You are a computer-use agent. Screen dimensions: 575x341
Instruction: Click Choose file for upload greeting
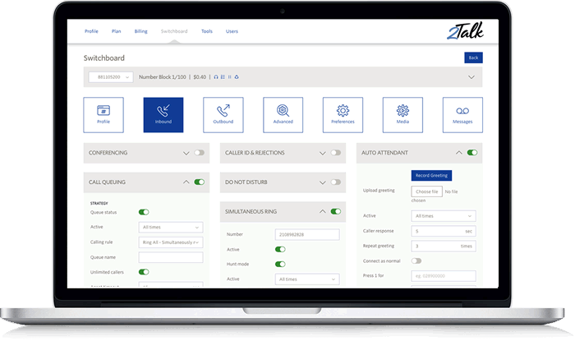click(x=426, y=191)
